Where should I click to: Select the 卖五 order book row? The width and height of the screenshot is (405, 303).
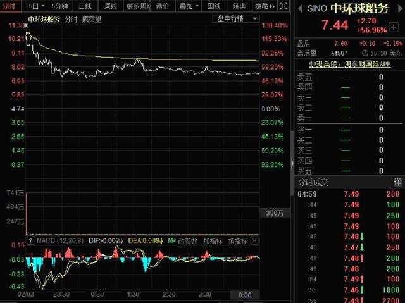349,77
